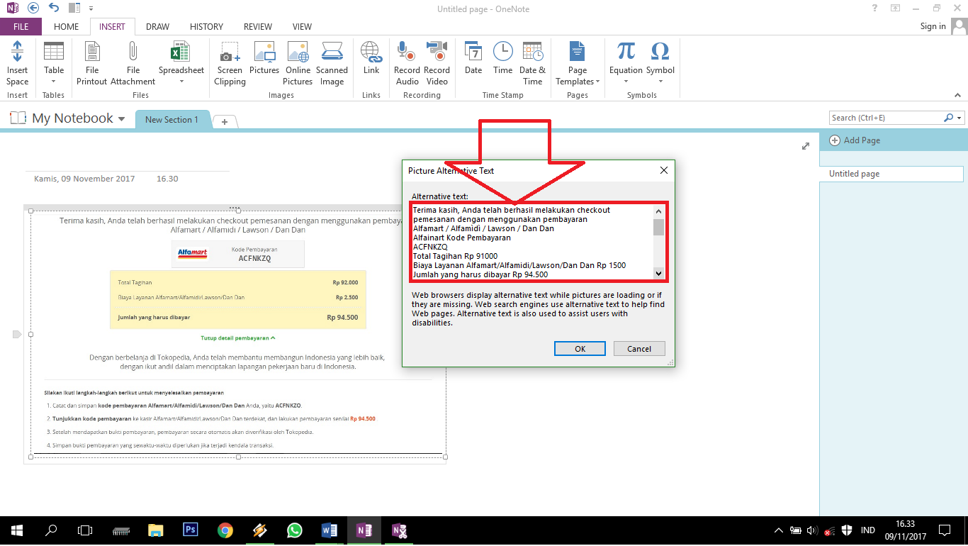
Task: Switch to the INSERT tab
Action: click(x=112, y=27)
